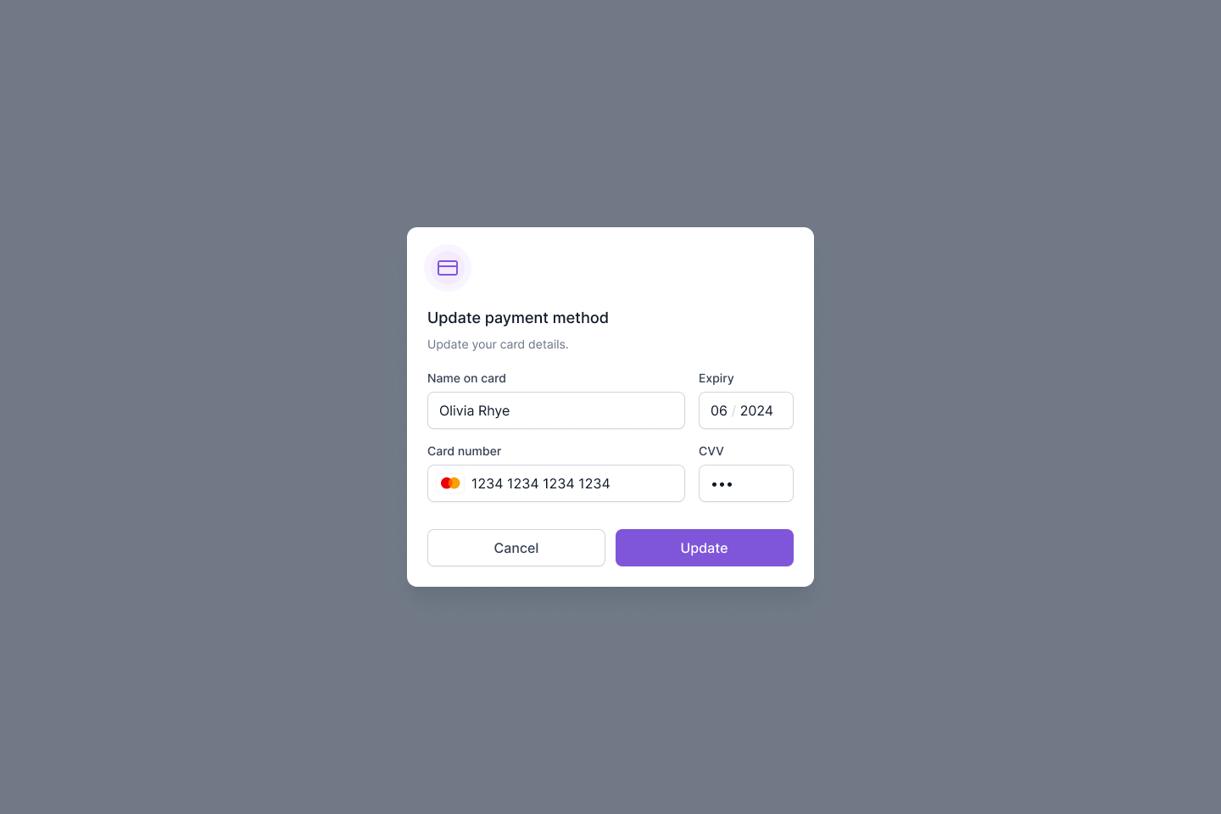This screenshot has width=1221, height=814.
Task: Click the Update your card details subtitle
Action: point(498,344)
